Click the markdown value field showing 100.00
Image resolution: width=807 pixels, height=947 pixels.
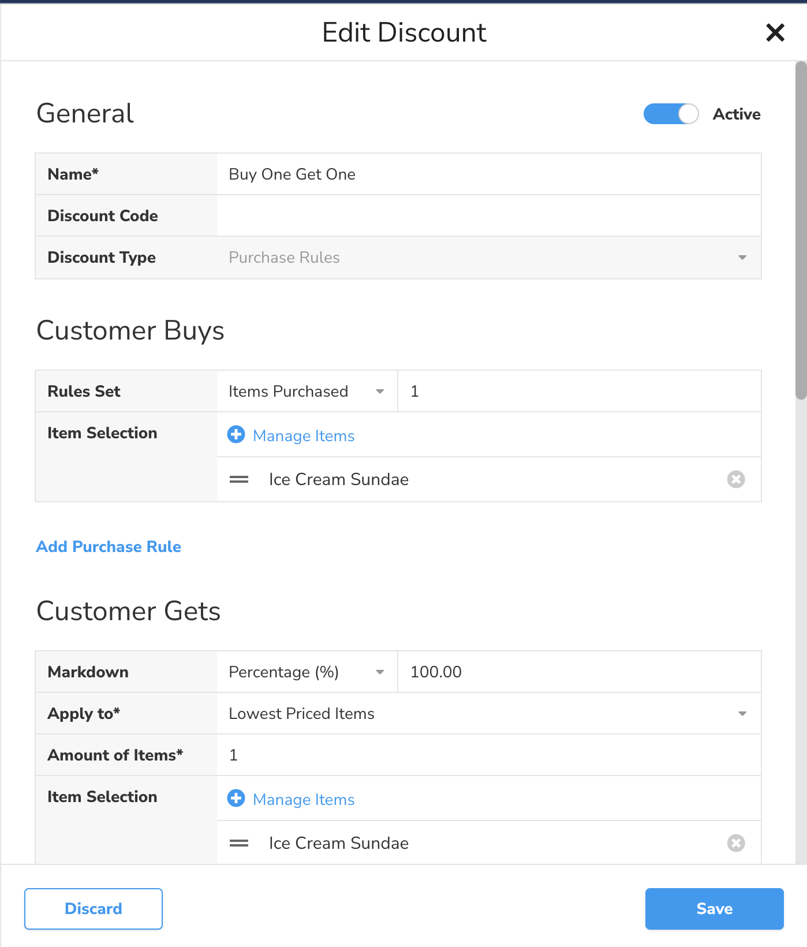tap(579, 672)
